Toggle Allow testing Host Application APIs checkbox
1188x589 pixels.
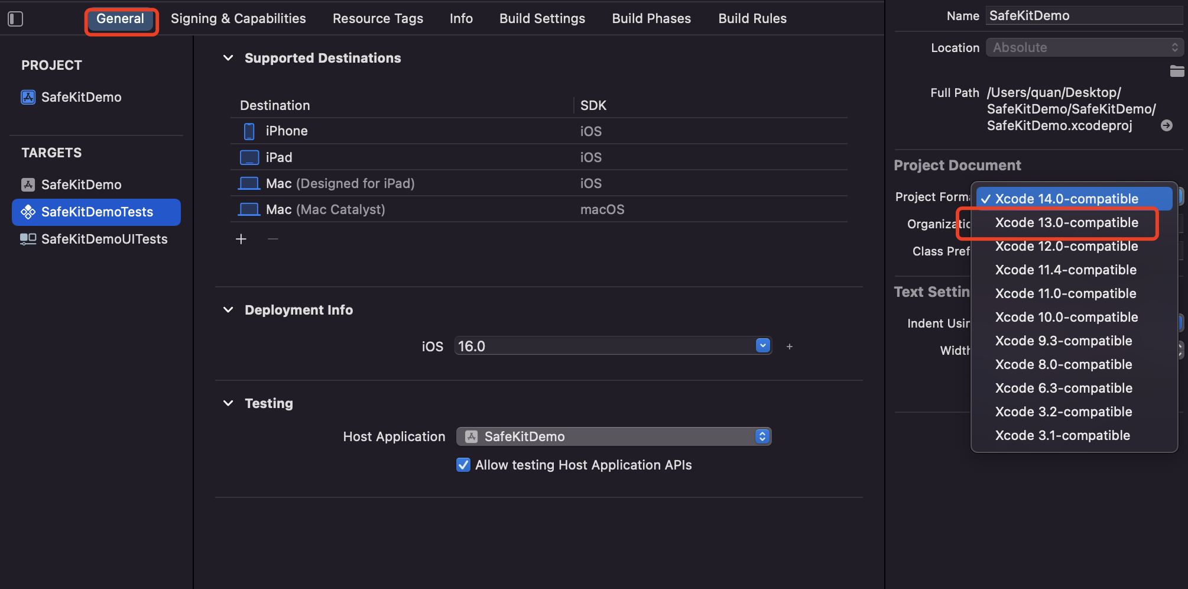[463, 465]
